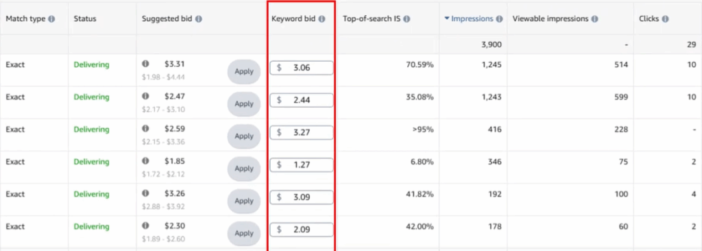702x251 pixels.
Task: Click the Keyword bid column header
Action: [x=293, y=19]
